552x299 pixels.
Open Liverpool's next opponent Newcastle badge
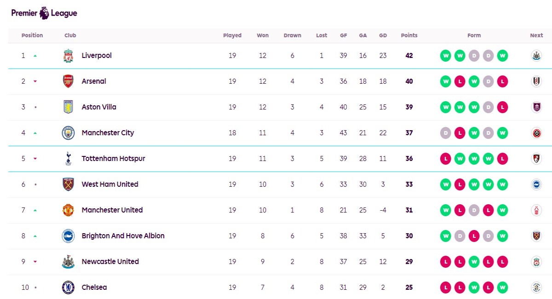click(x=536, y=56)
